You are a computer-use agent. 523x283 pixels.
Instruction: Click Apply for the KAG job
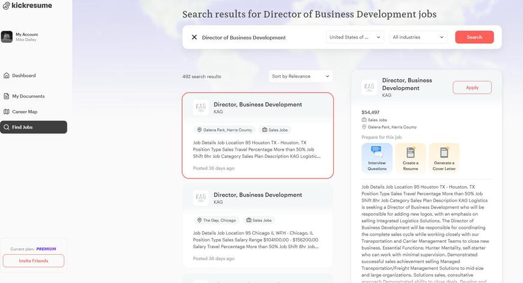click(x=472, y=87)
